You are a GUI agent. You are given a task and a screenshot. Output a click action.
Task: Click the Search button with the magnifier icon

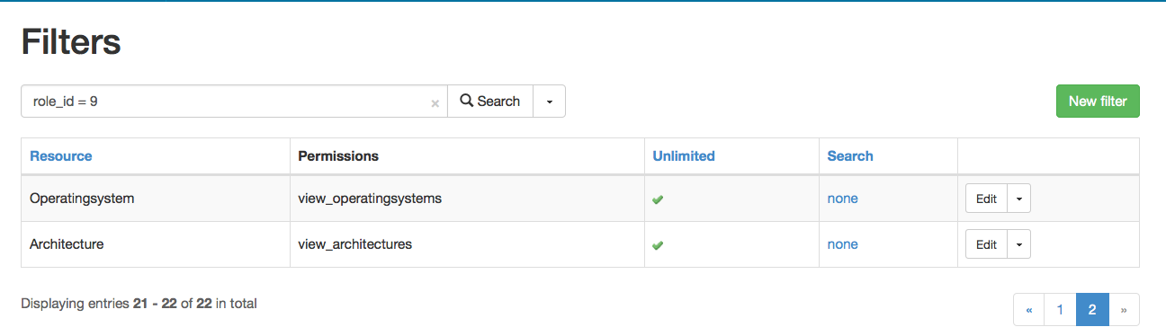[490, 102]
